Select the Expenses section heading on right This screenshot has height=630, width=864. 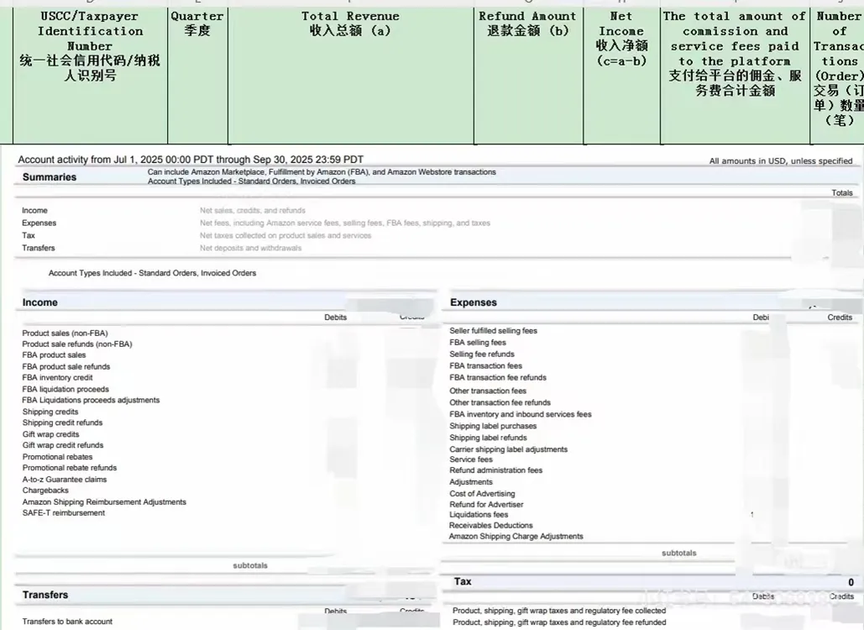(474, 302)
